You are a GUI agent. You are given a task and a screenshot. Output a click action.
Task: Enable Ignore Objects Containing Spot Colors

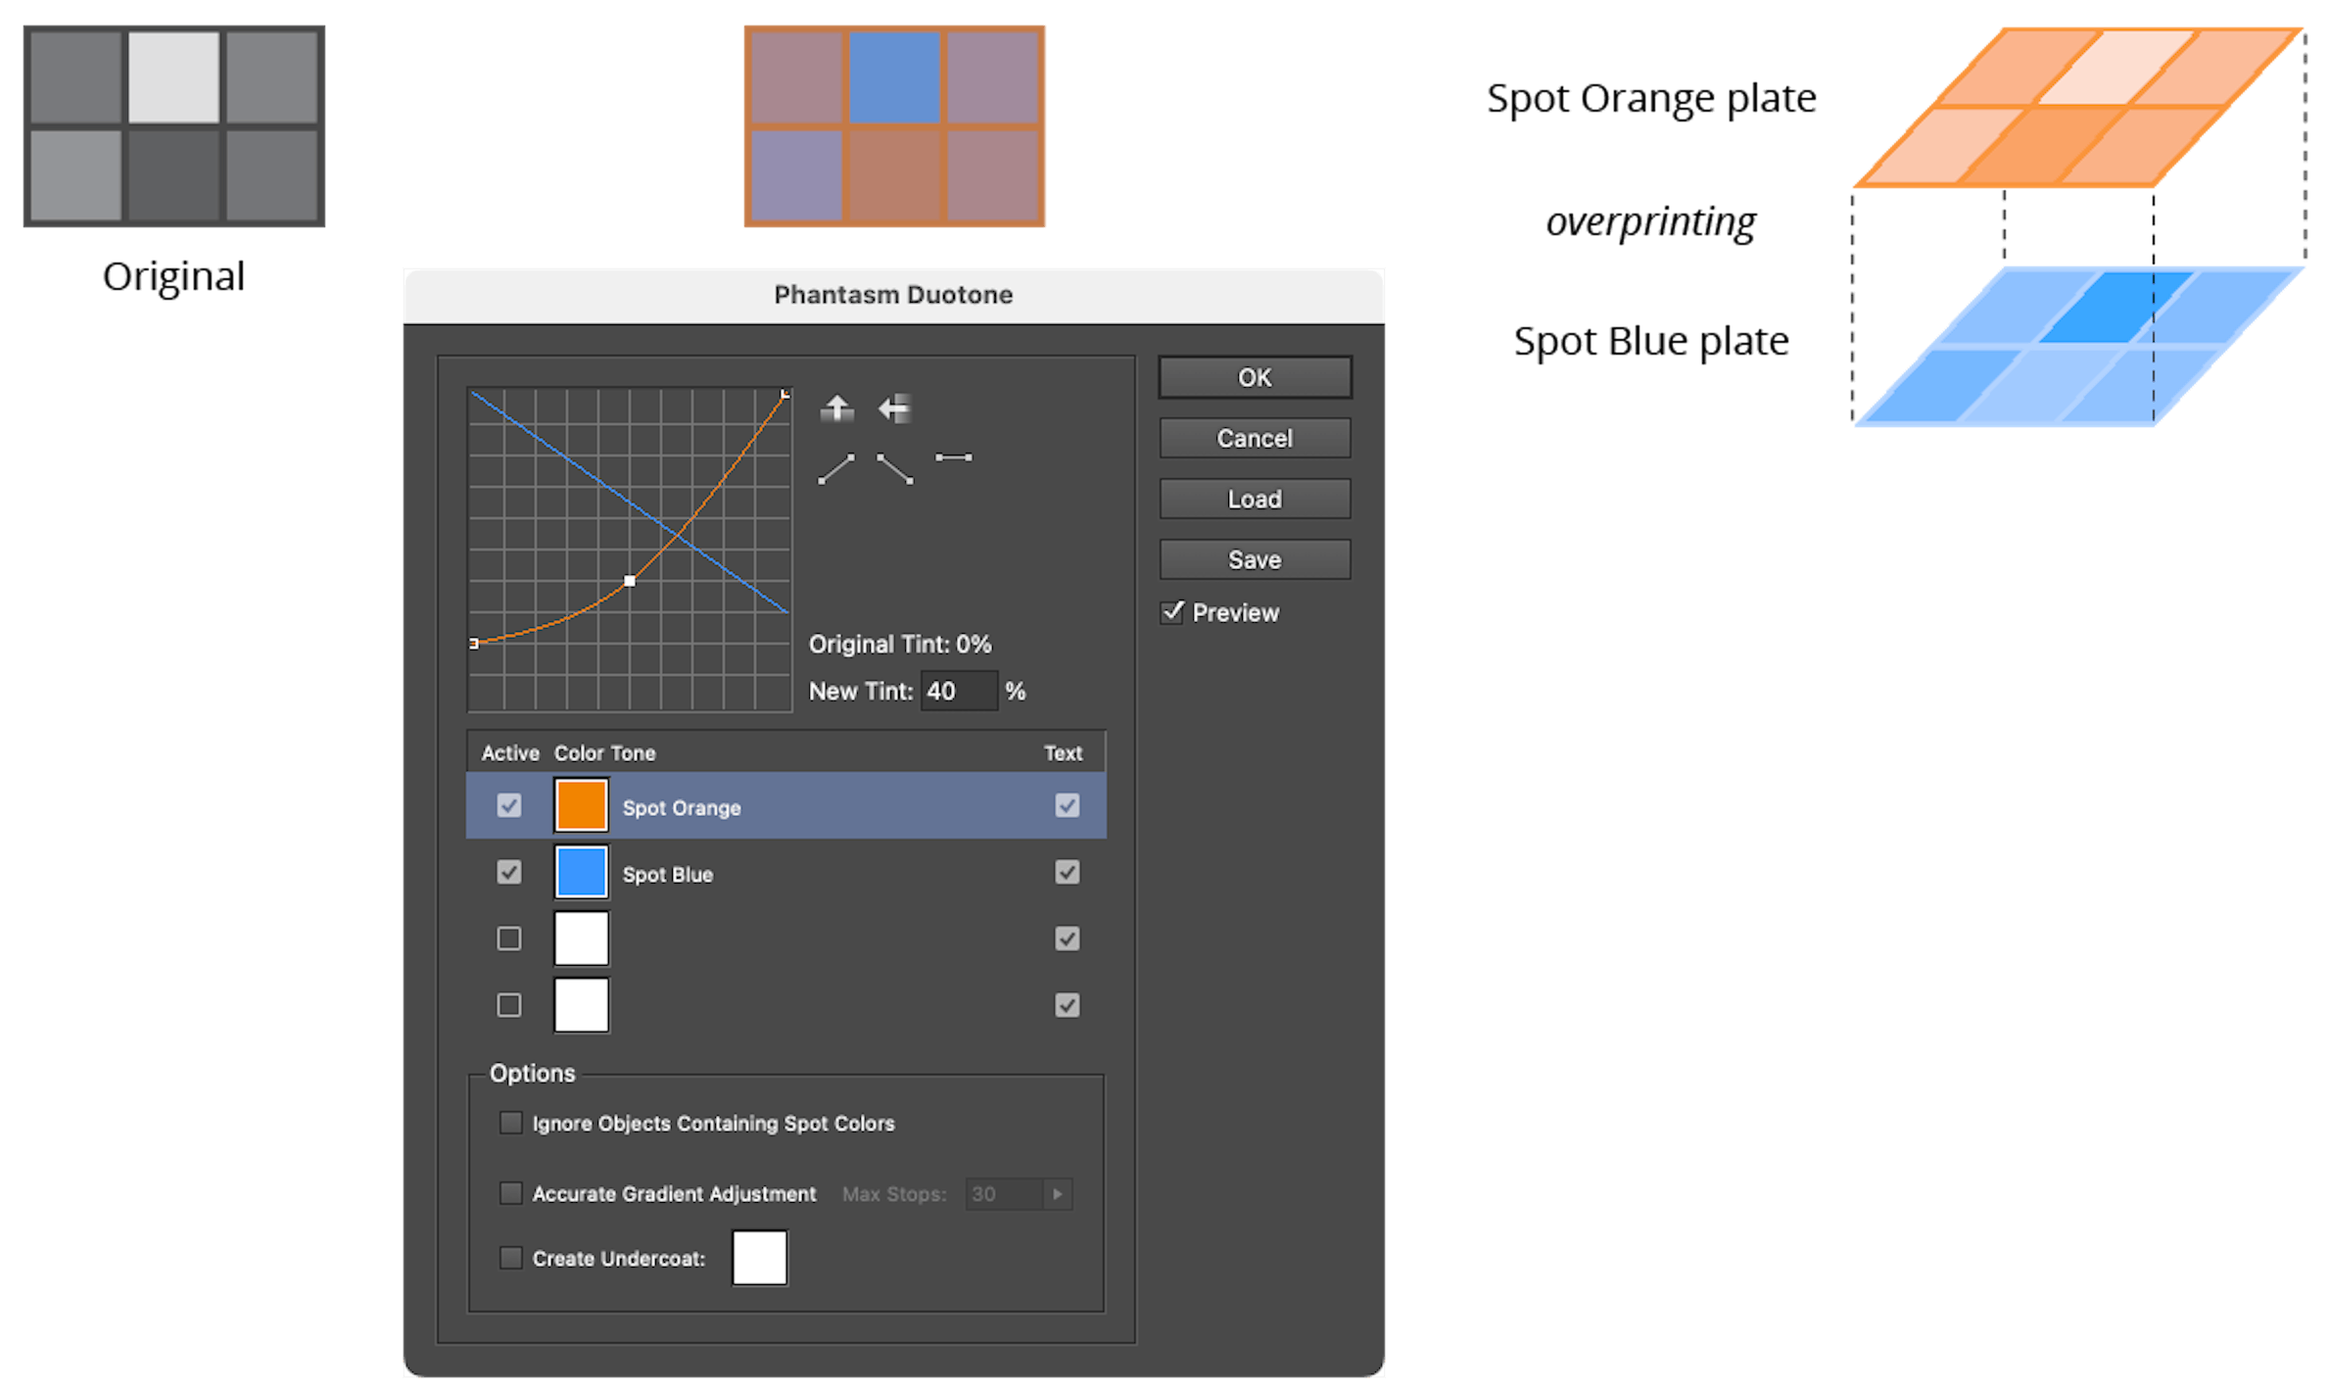[x=510, y=1124]
